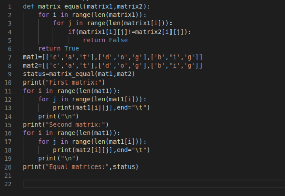Click line number 20 in the gutter

click(x=8, y=167)
